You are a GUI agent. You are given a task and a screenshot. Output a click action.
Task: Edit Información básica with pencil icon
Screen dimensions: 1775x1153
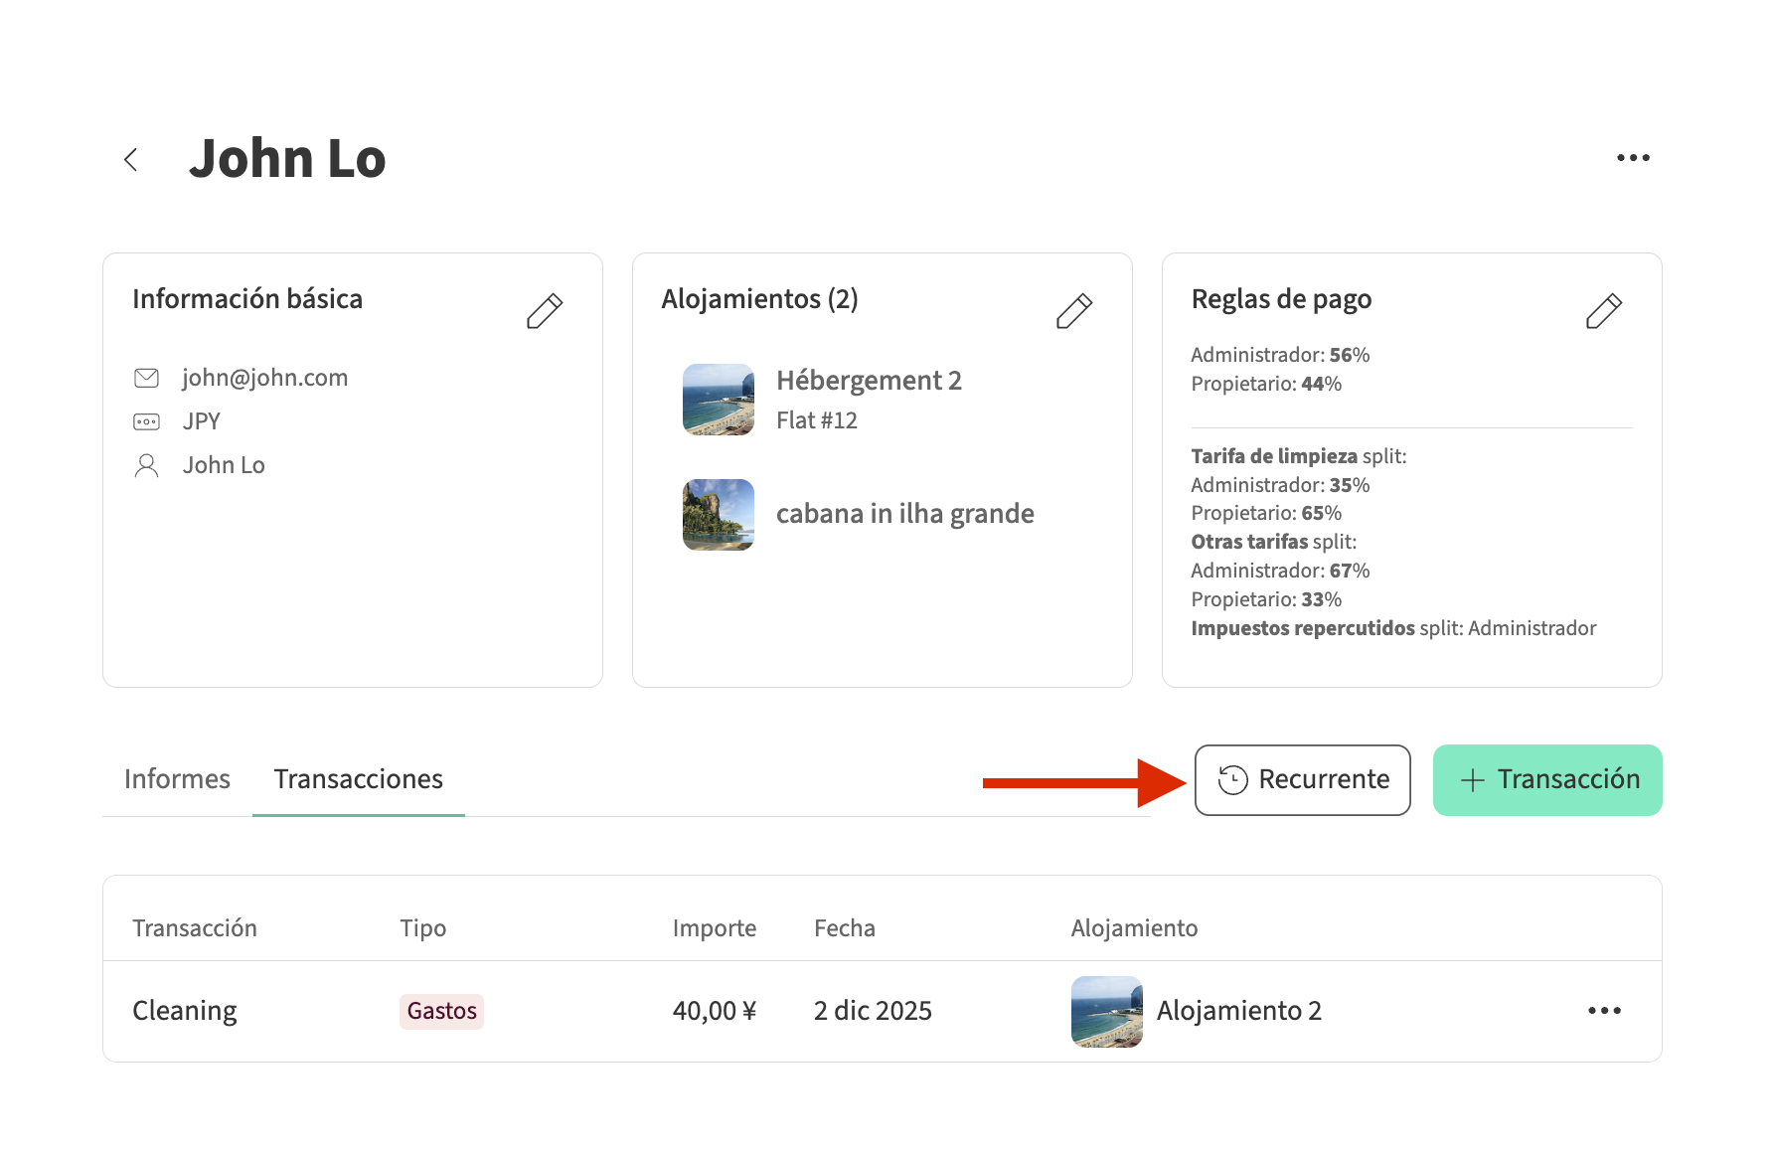coord(544,311)
